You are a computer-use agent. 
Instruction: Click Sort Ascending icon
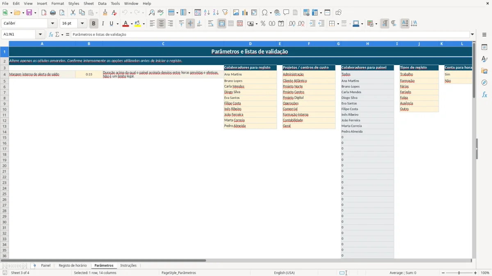(x=207, y=13)
